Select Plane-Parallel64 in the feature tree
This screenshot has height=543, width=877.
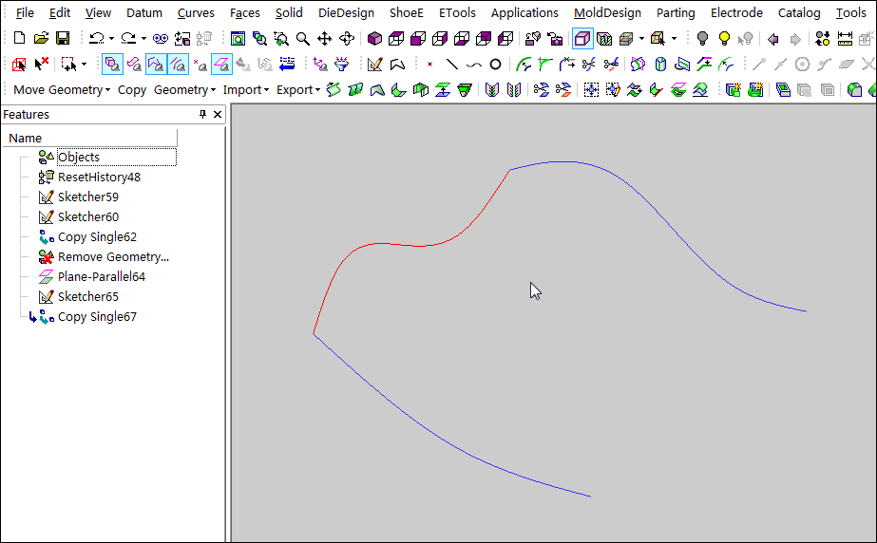101,277
